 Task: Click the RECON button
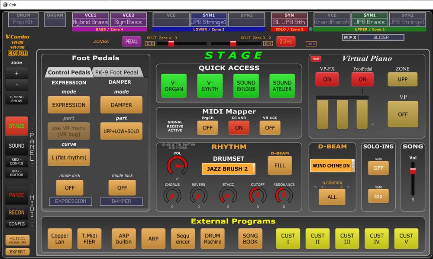click(16, 212)
